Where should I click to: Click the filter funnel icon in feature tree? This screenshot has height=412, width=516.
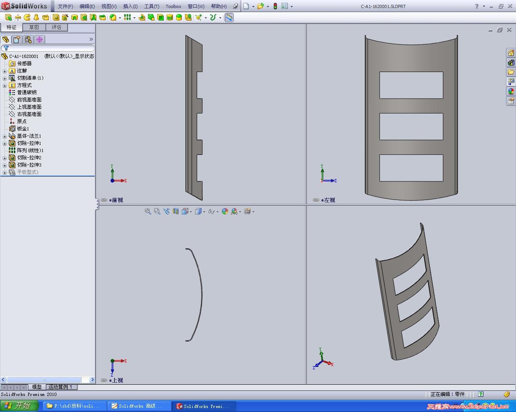click(x=6, y=48)
